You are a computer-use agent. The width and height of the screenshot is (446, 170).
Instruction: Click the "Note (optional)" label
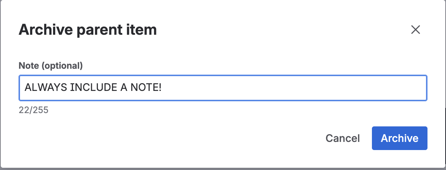51,66
